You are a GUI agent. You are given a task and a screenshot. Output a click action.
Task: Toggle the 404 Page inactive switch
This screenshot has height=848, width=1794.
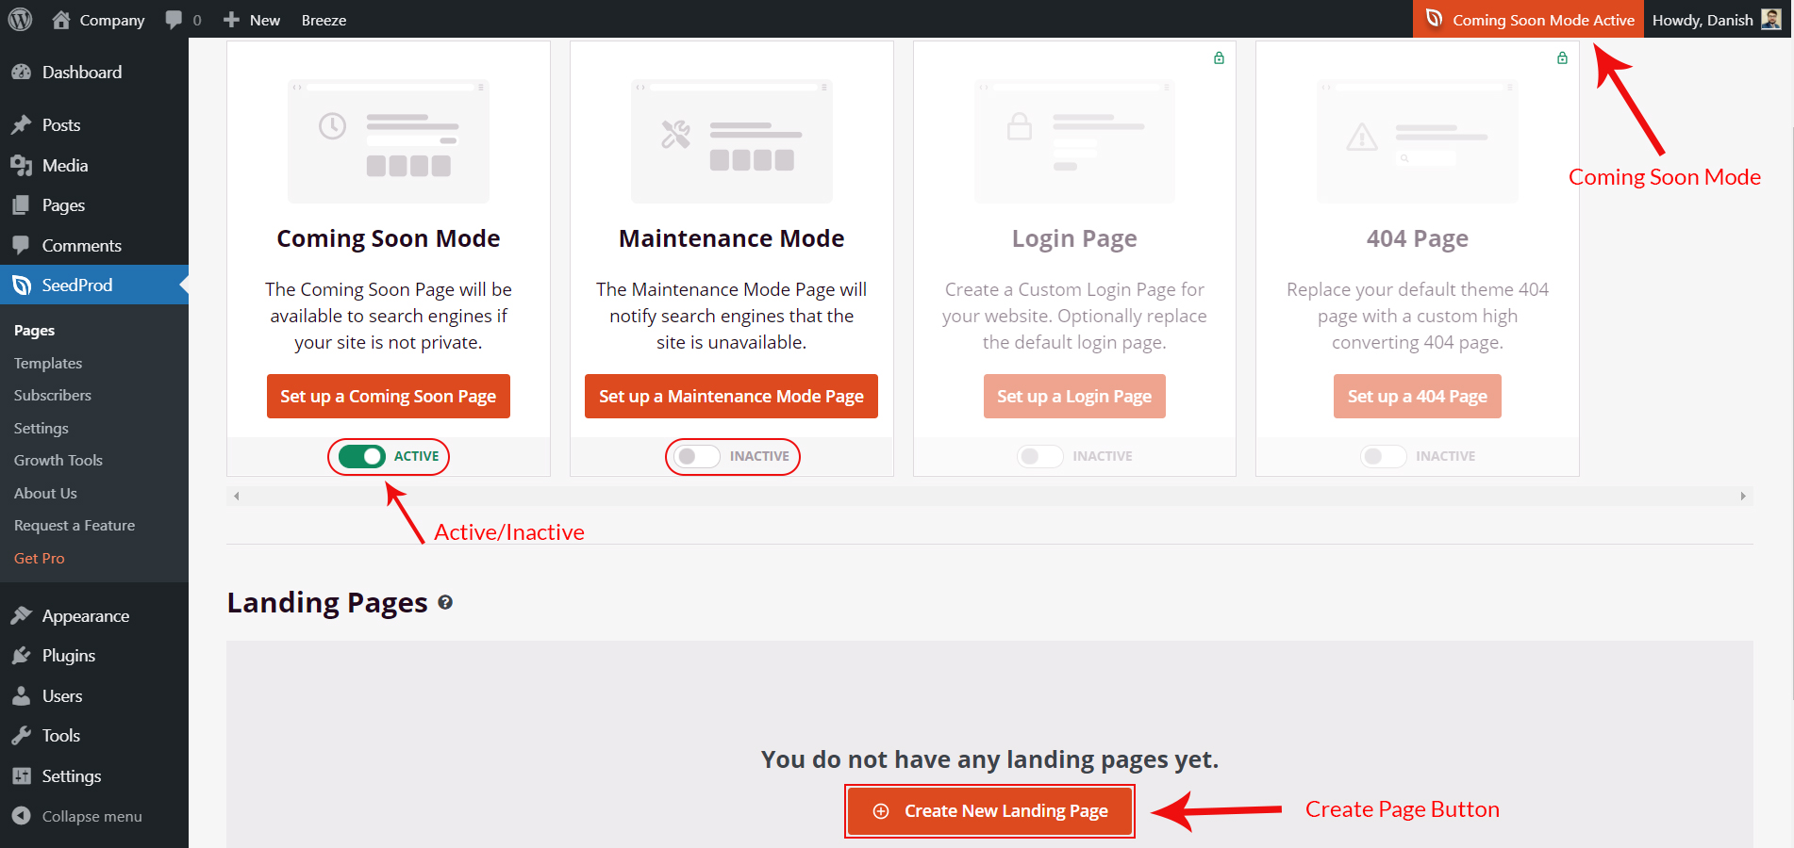tap(1385, 456)
